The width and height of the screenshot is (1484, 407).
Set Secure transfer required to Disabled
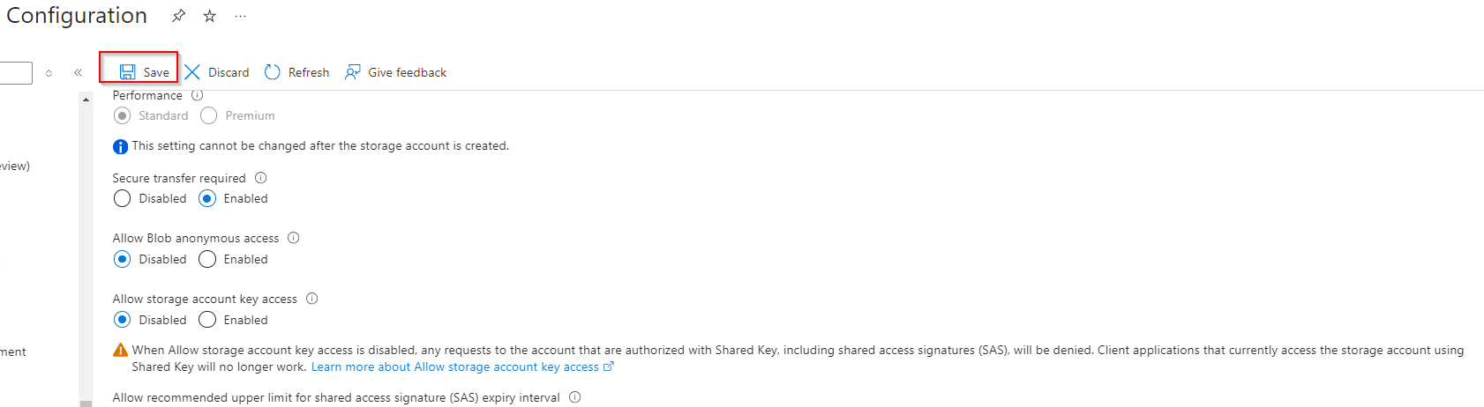click(x=123, y=199)
